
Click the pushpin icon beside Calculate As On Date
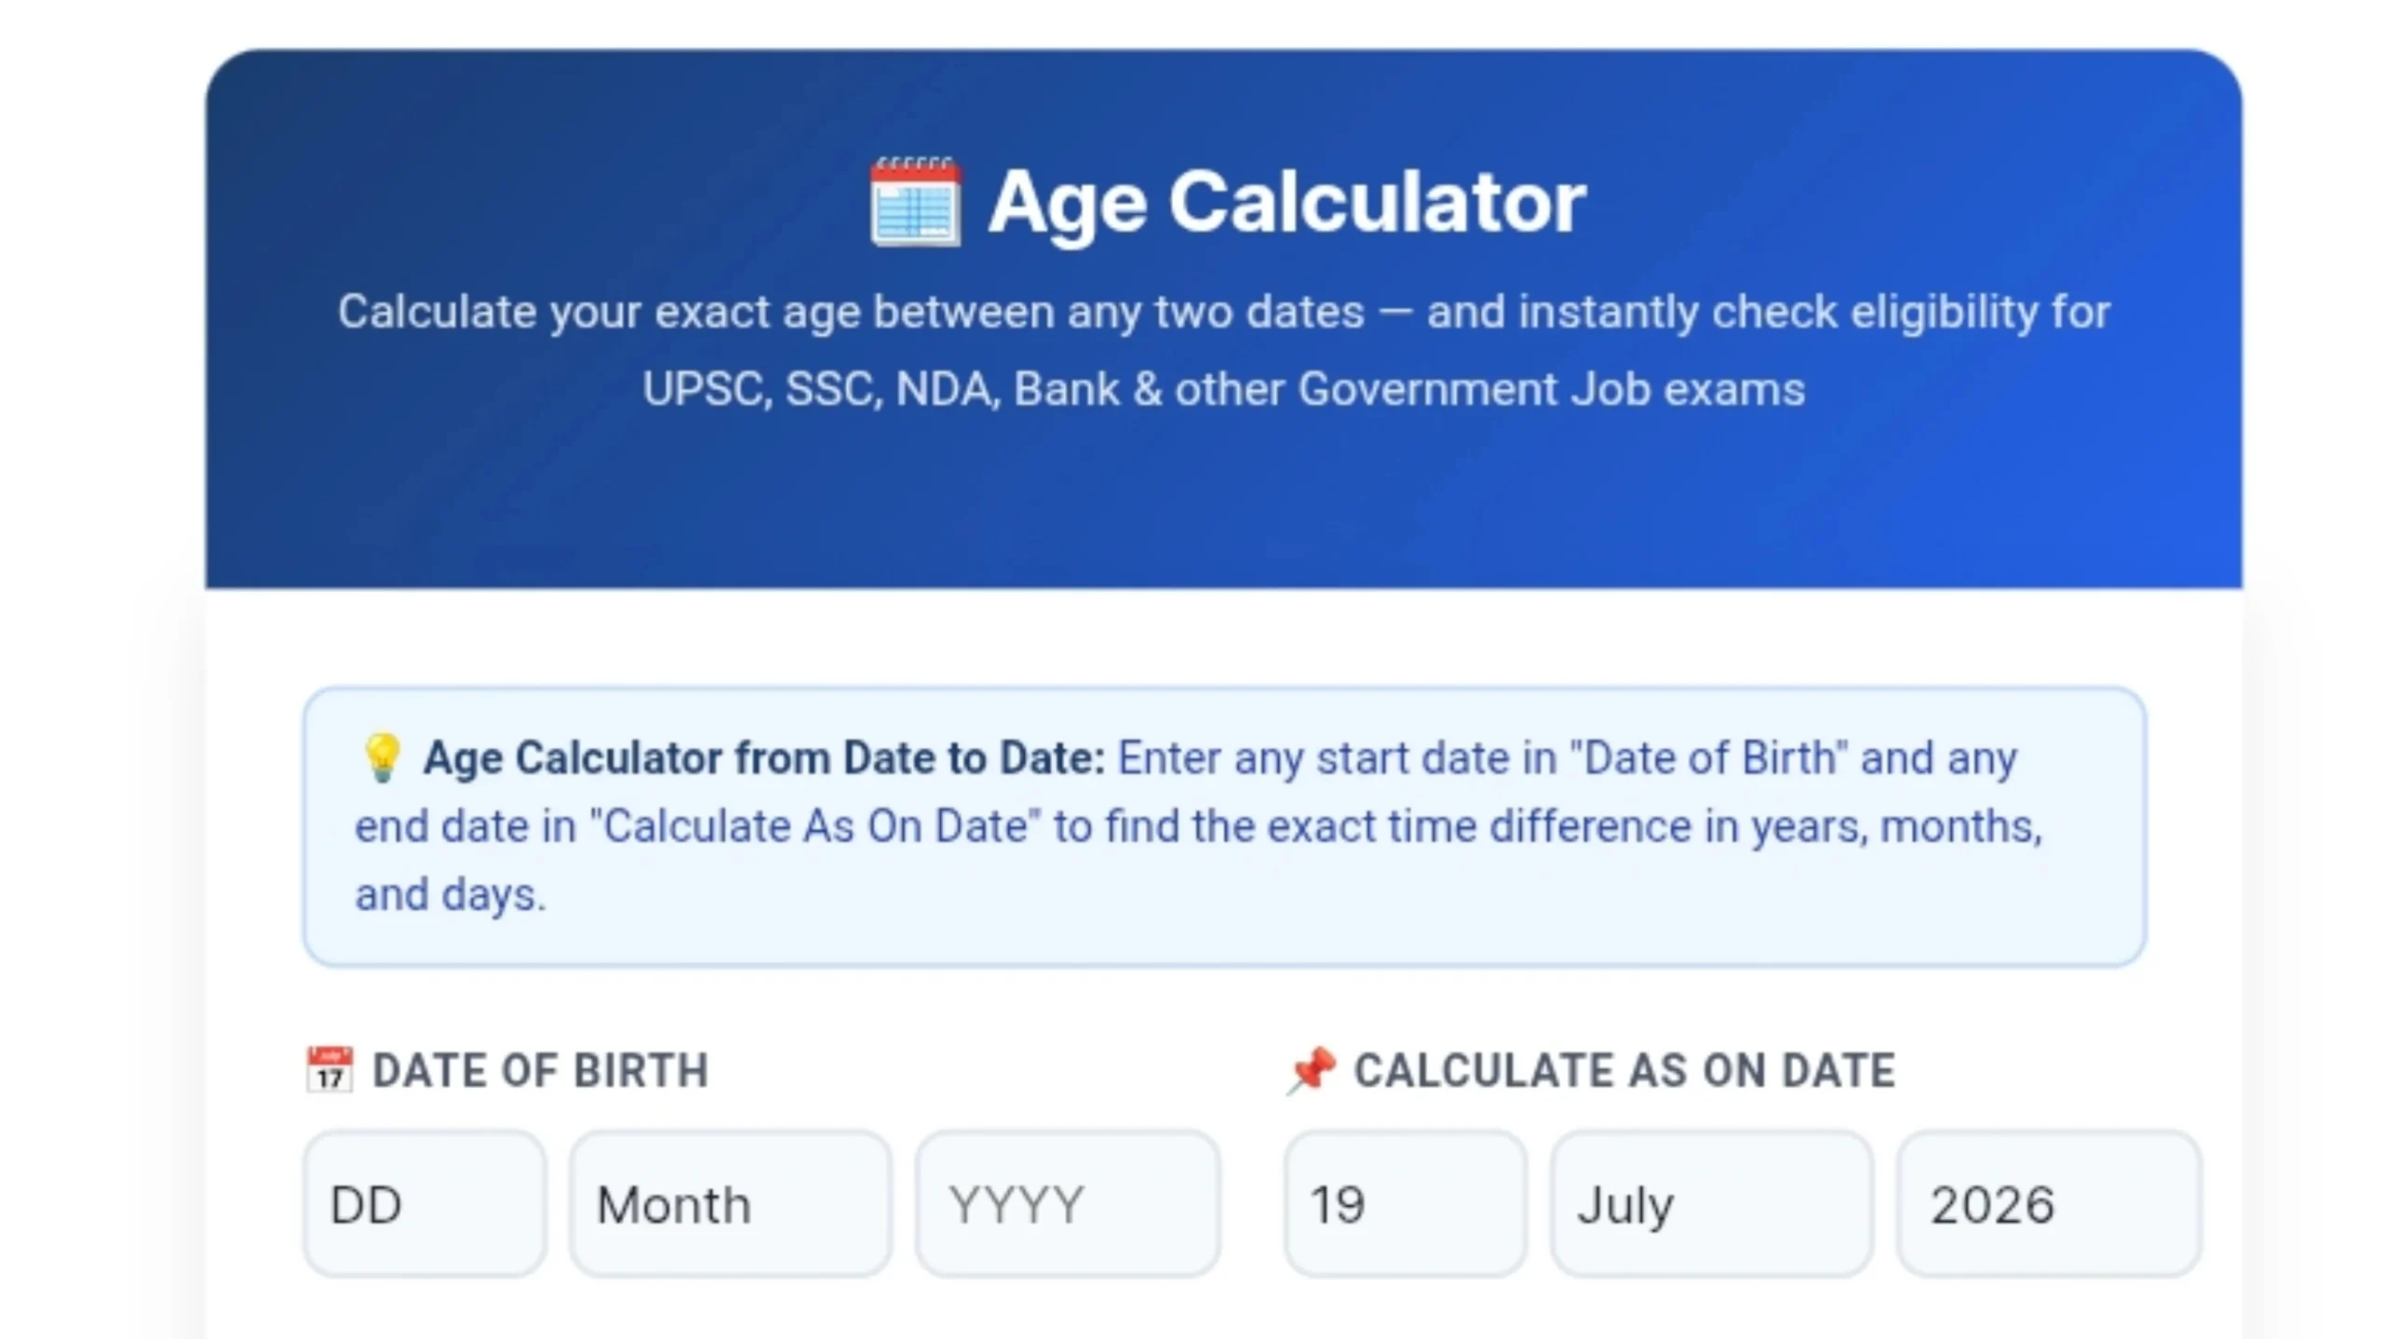coord(1312,1070)
